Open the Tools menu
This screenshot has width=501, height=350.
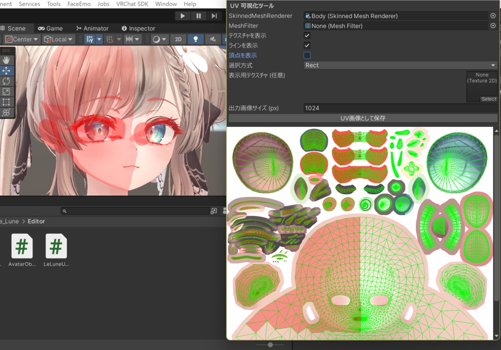[54, 4]
